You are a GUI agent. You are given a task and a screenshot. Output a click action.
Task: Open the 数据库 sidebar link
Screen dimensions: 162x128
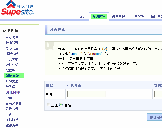tap(11, 70)
